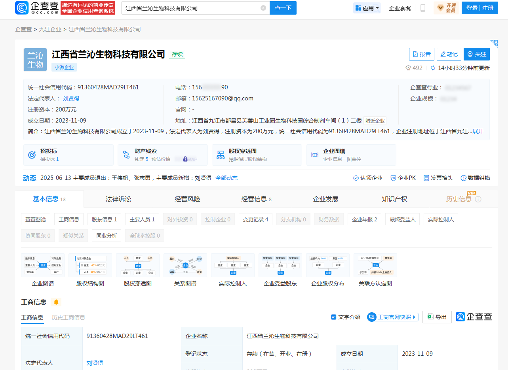This screenshot has width=508, height=370.
Task: Click the Qcc logo in the header
Action: click(x=36, y=8)
